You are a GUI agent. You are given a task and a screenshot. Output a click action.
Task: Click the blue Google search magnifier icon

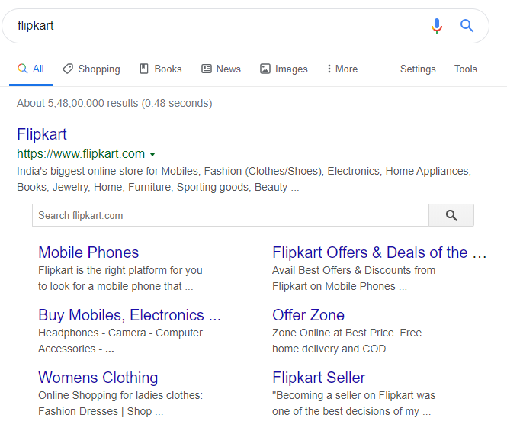click(467, 26)
